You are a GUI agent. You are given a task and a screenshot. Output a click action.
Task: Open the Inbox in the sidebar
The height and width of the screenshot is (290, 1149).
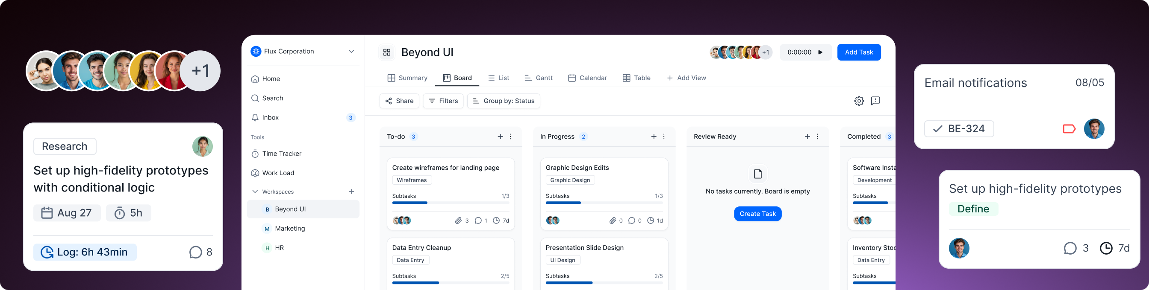[x=303, y=118]
